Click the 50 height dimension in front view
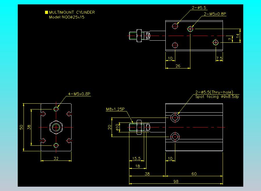The image size is (261, 191). (21, 127)
